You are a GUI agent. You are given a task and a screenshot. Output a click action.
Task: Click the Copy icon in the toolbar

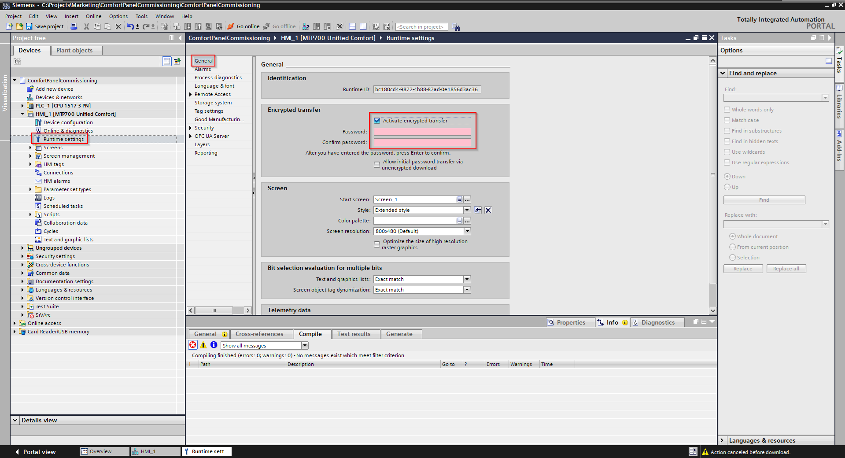(97, 26)
